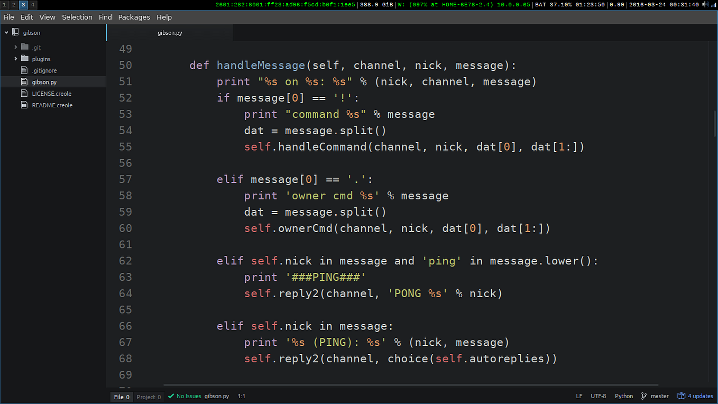Click the package cube icon near 4 updates
Image resolution: width=718 pixels, height=404 pixels.
[x=682, y=396]
